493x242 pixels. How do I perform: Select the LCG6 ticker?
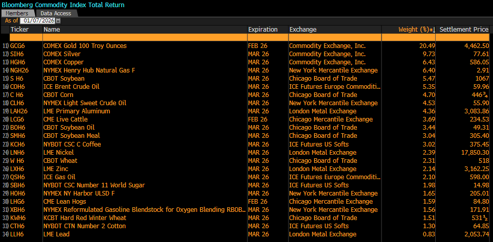click(17, 119)
